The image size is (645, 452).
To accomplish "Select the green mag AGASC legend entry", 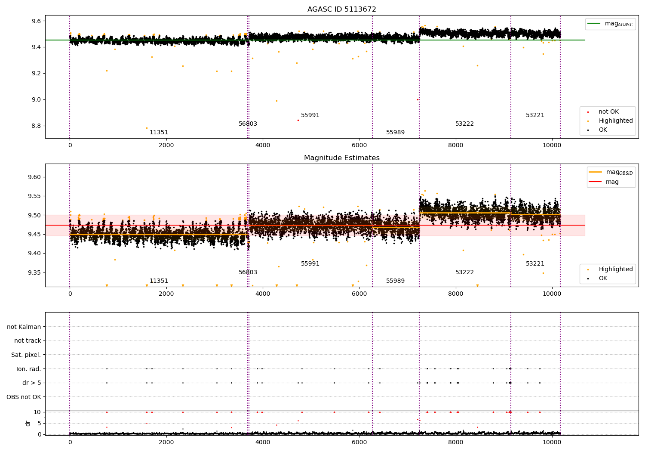I will coord(611,24).
